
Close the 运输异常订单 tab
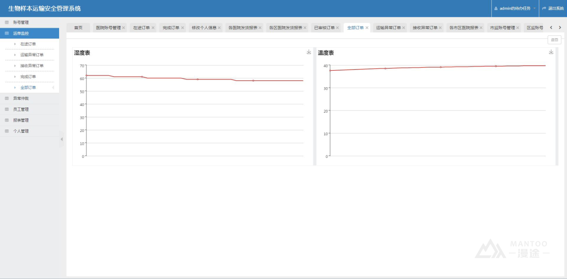[404, 28]
